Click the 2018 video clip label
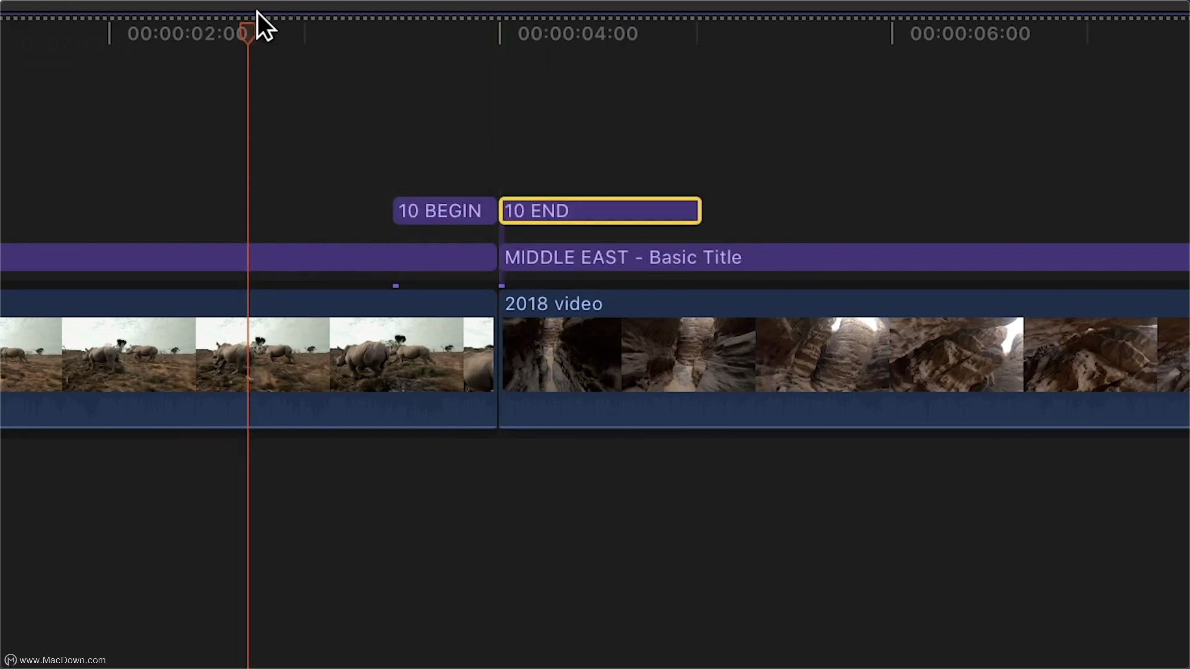 553,304
